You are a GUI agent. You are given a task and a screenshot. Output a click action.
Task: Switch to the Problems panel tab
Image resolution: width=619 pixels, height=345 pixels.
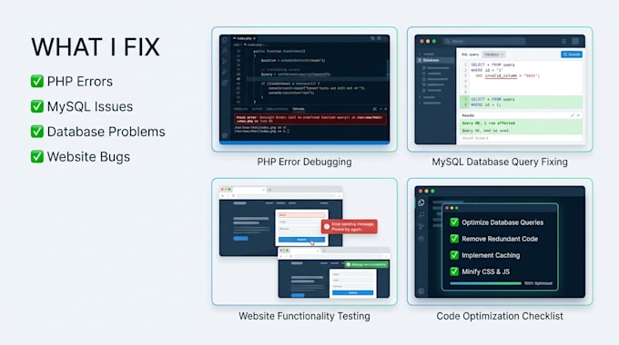pos(240,109)
